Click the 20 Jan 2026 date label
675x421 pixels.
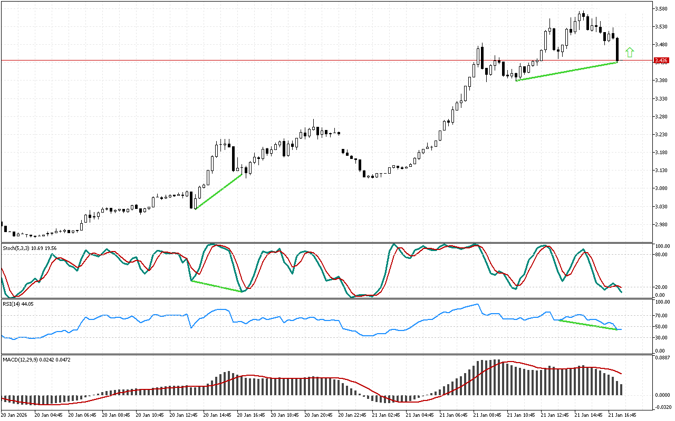pyautogui.click(x=16, y=414)
